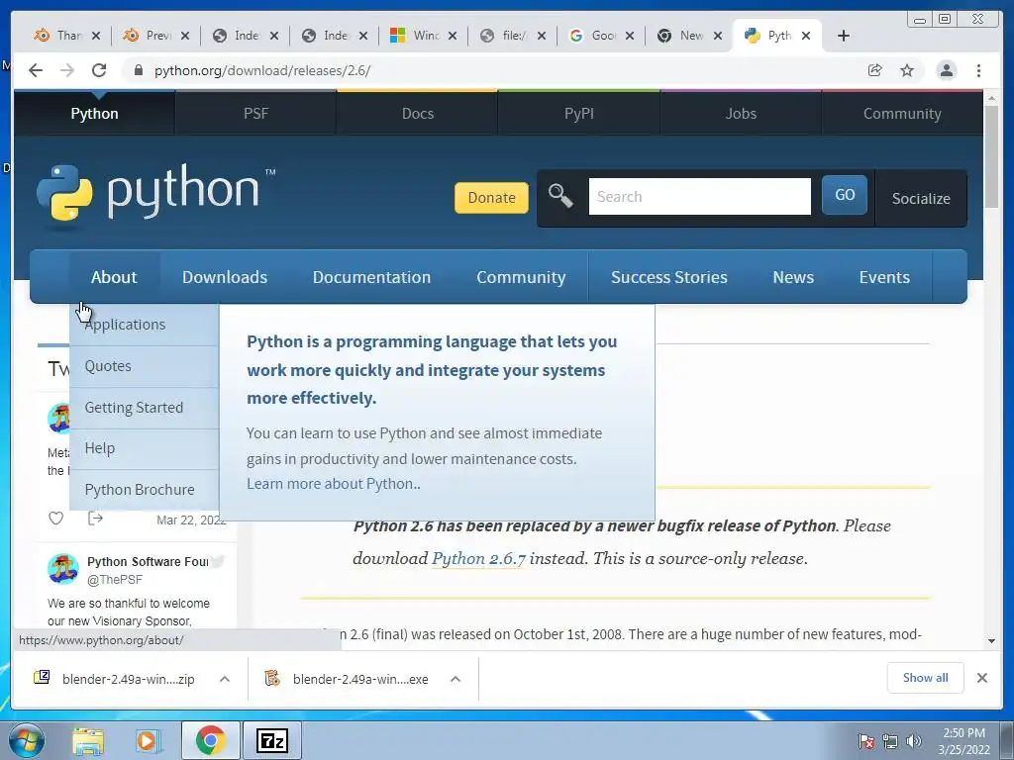
Task: Click the magnifying glass search icon
Action: (x=560, y=196)
